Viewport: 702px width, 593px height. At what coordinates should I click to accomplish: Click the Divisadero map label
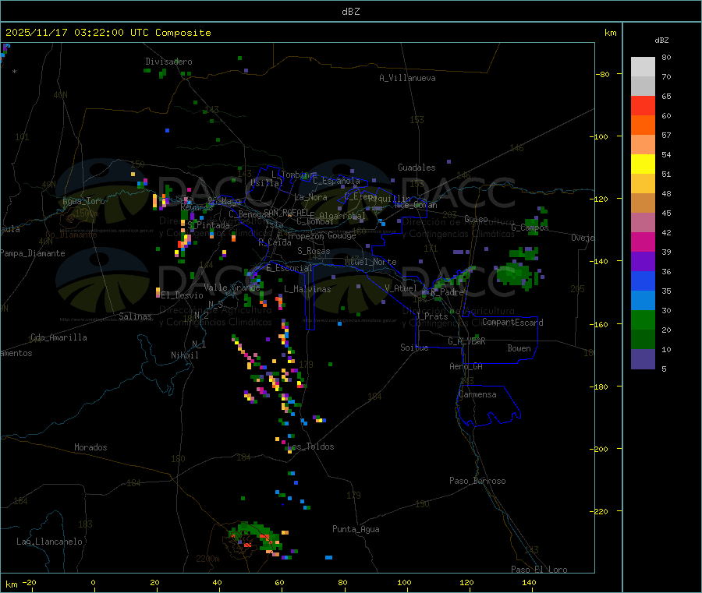(168, 62)
